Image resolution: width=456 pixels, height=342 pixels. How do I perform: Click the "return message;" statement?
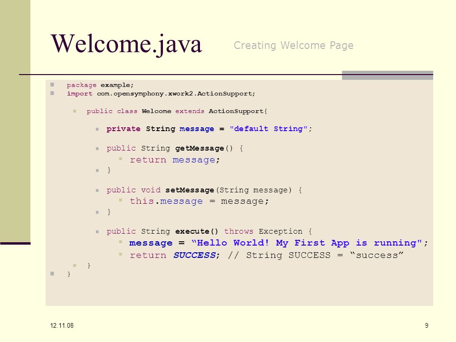(175, 160)
